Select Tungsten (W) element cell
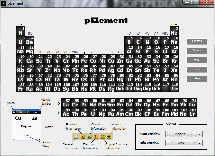Viewport: 215px width, 156px height. (66, 78)
